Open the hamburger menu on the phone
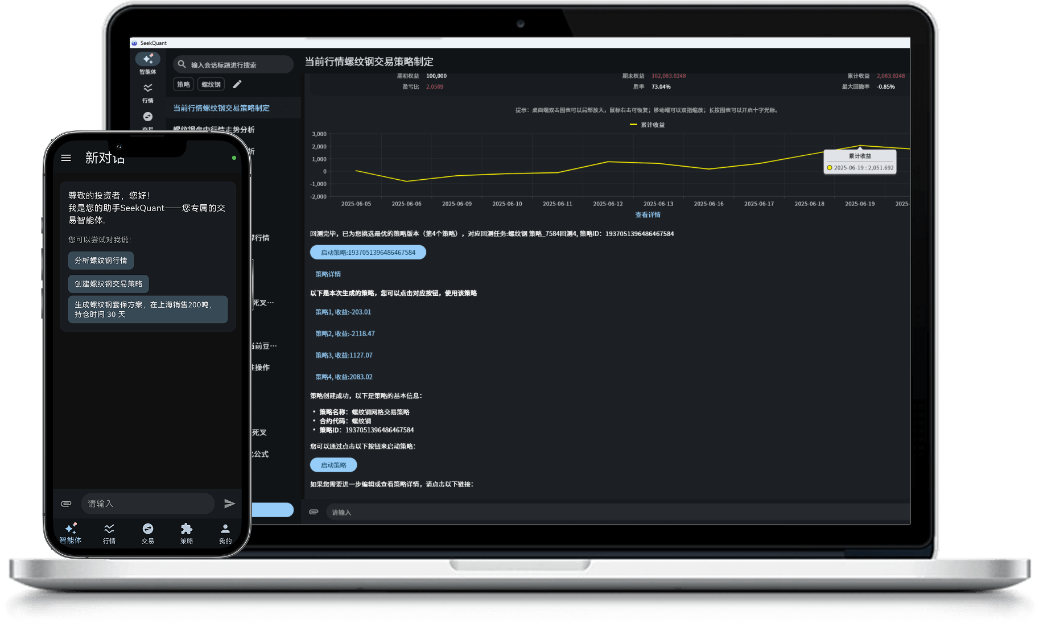The image size is (1039, 627). click(66, 158)
